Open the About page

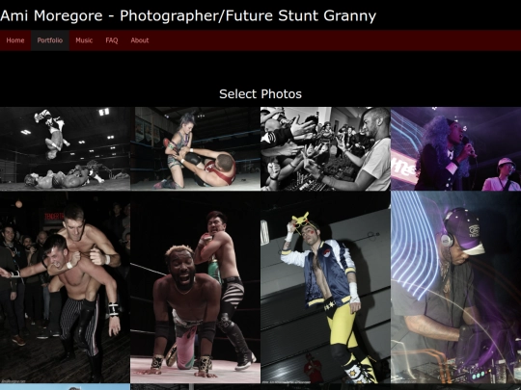point(140,40)
